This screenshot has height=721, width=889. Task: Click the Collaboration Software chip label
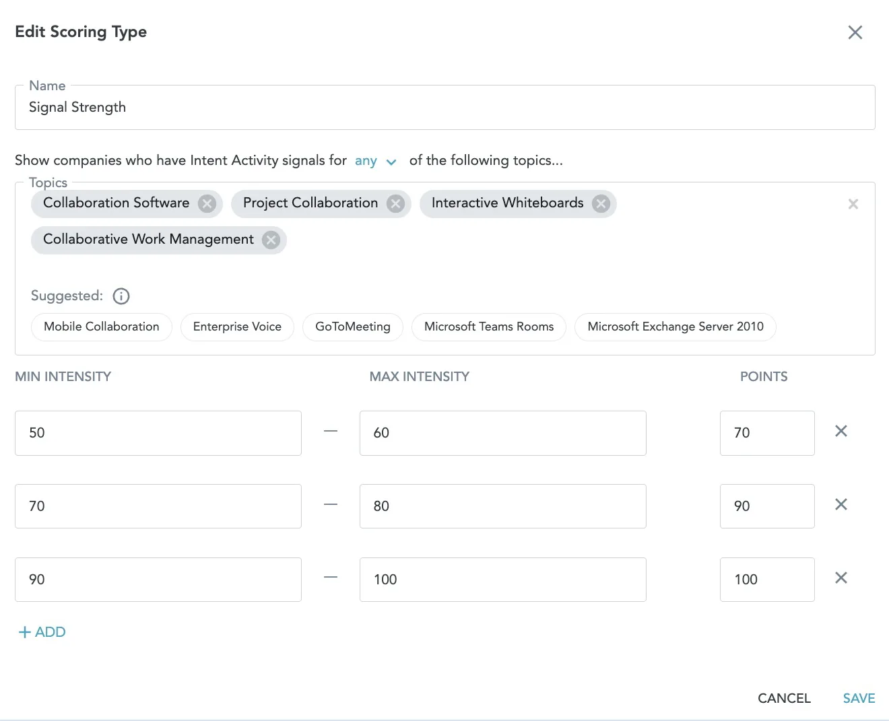tap(117, 203)
